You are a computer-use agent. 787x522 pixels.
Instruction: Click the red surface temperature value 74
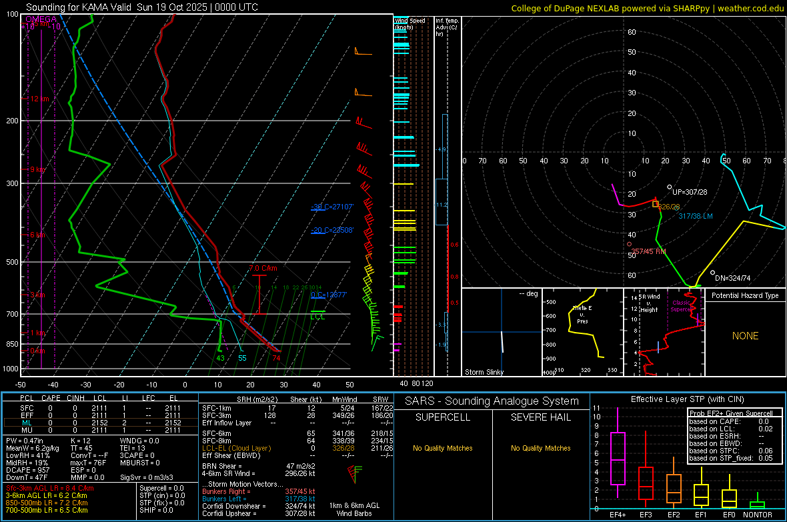[x=277, y=358]
